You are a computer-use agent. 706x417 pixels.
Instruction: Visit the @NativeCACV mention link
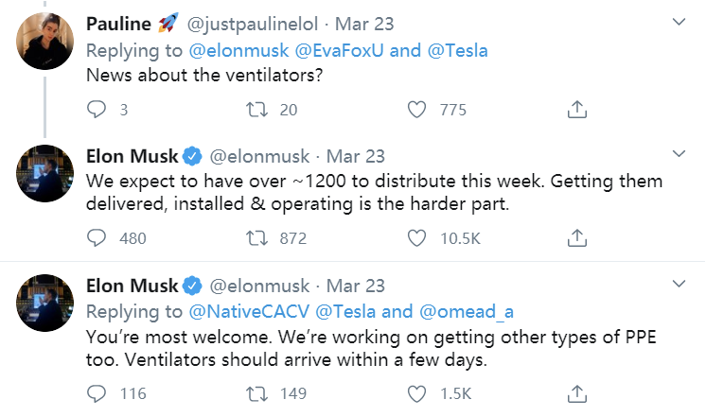click(240, 310)
